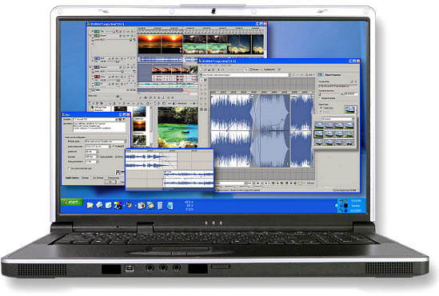The width and height of the screenshot is (439, 296).
Task: Launch the magnifier search icon in taskbar
Action: click(x=99, y=206)
